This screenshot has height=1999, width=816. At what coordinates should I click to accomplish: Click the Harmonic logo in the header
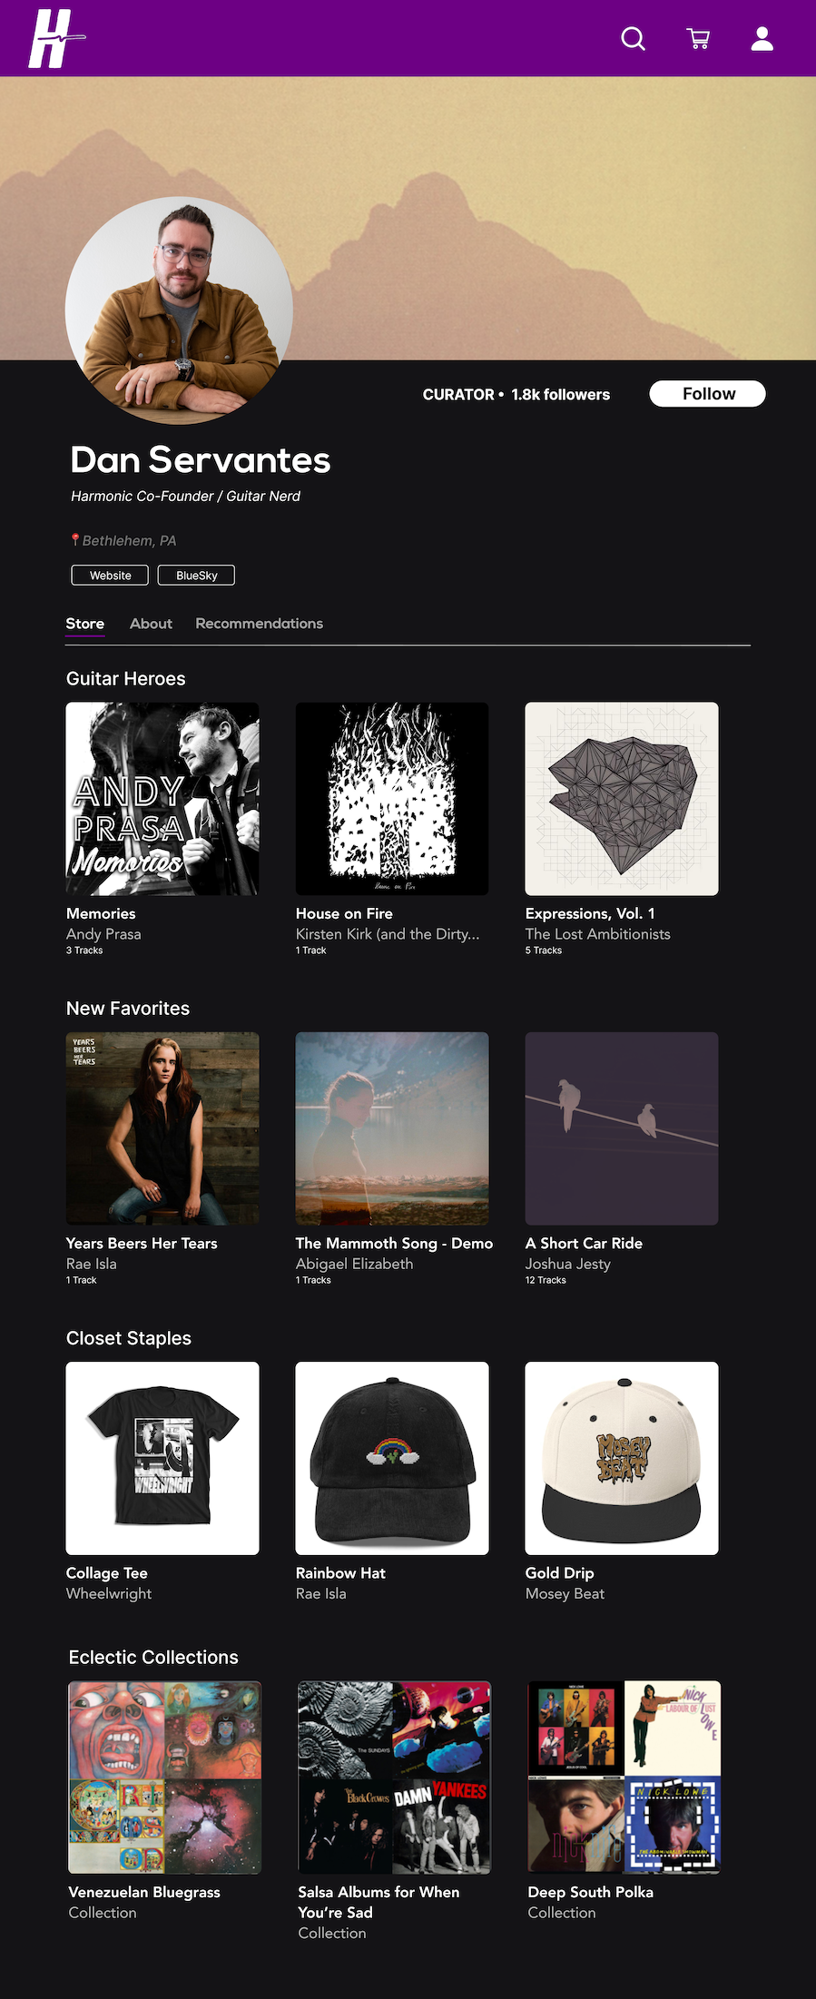(x=56, y=38)
